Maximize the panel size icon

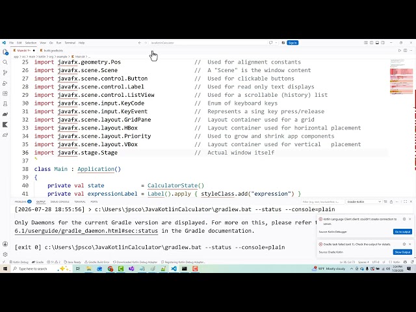(405, 201)
